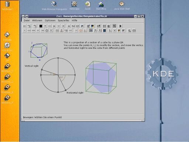Select the perpendicular line tool
The image size is (189, 142).
(x=62, y=31)
